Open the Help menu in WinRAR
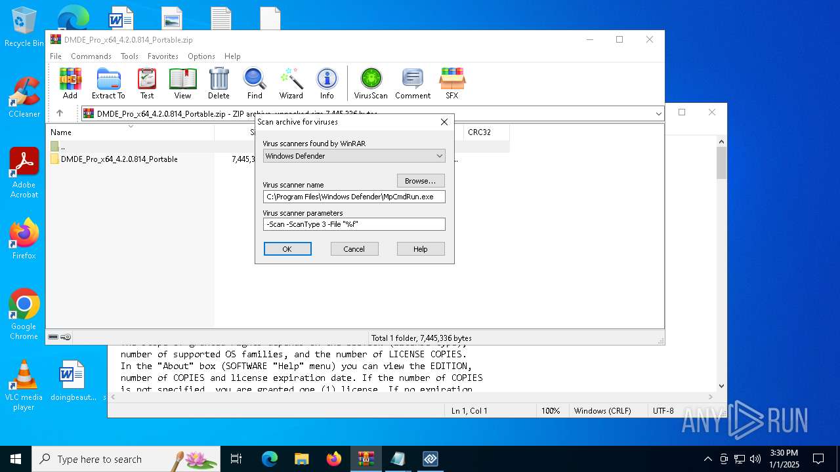This screenshot has height=472, width=840. tap(232, 56)
